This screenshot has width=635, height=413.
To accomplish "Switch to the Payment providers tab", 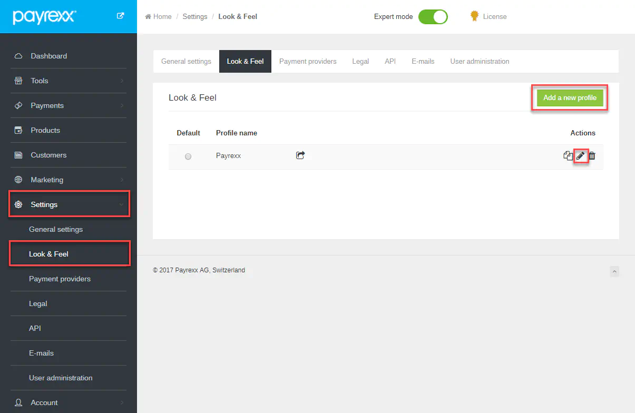I will pos(308,62).
